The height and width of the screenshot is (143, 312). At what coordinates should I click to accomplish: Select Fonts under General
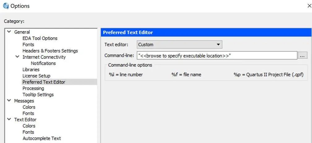pos(28,45)
